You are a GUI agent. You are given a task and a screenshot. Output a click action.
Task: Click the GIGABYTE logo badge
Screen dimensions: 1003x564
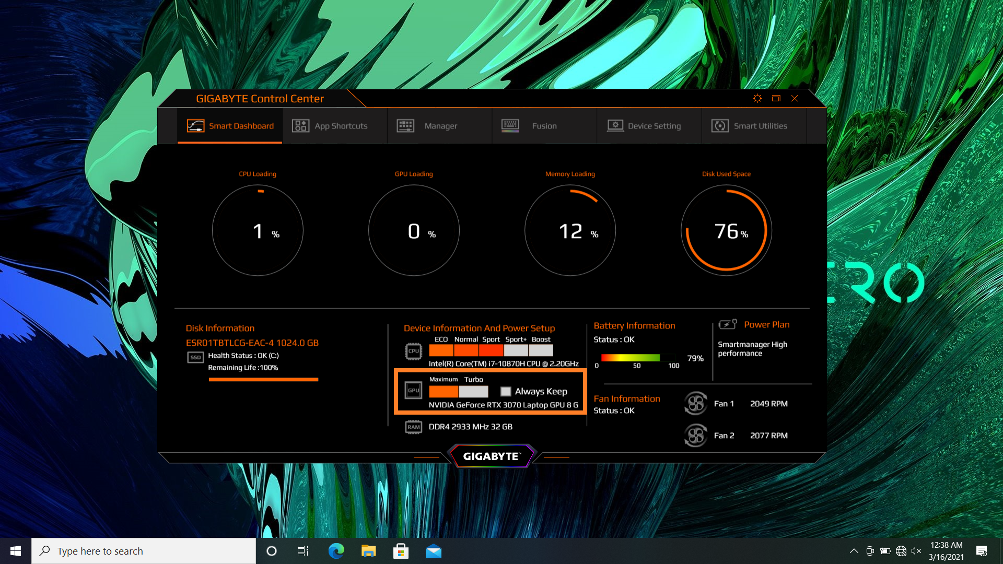(x=492, y=456)
